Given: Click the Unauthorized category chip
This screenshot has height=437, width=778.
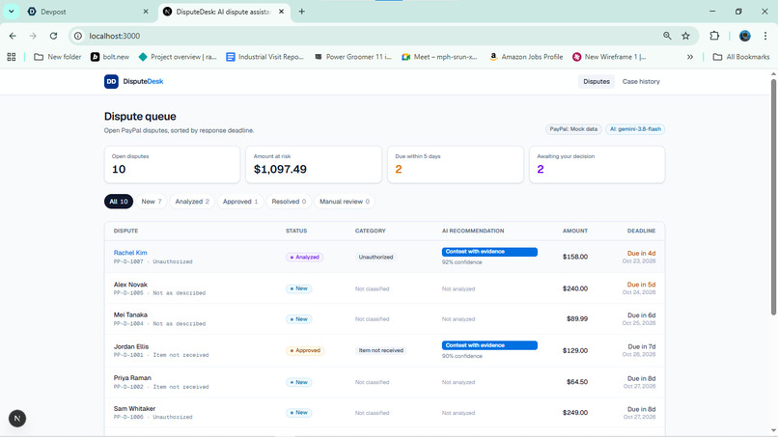Looking at the screenshot, I should point(375,257).
